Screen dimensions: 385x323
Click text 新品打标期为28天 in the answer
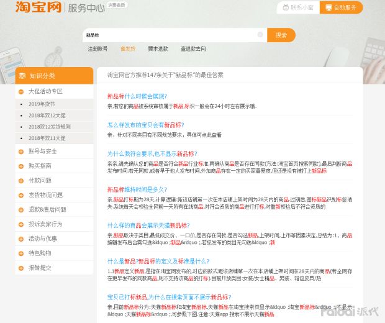pyautogui.click(x=134, y=199)
